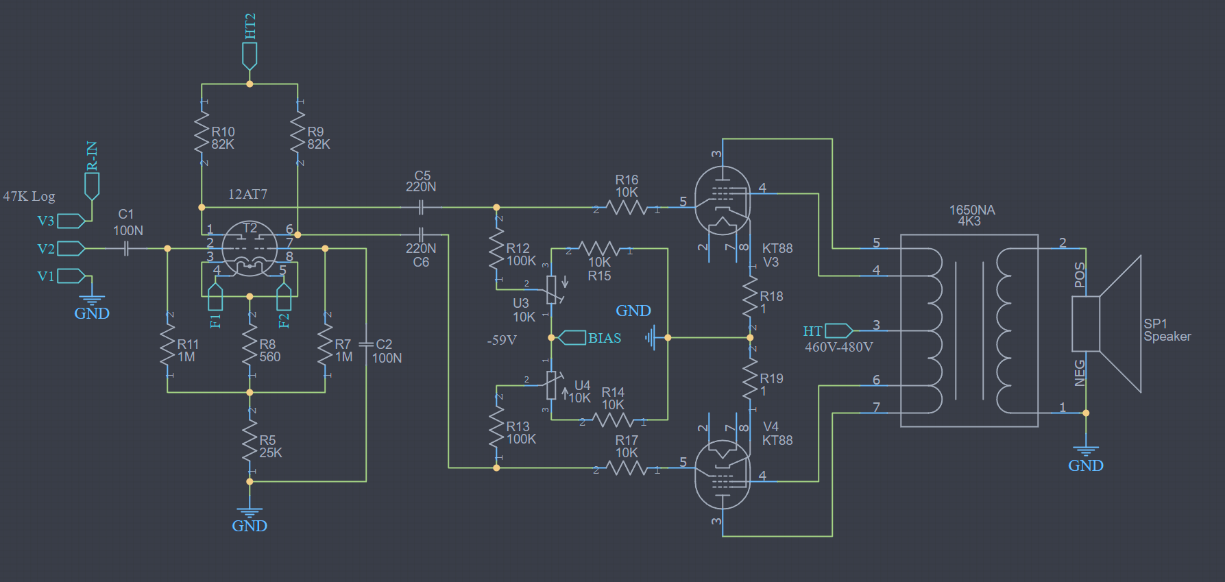Select resistor R8 560
Screen dimensions: 1225x582
250,344
